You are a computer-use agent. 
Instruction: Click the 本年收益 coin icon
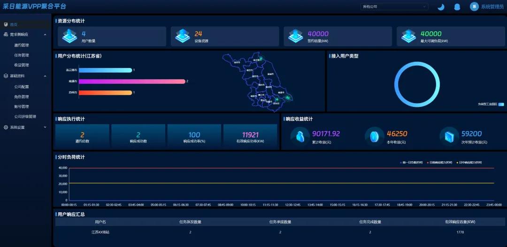(375, 136)
